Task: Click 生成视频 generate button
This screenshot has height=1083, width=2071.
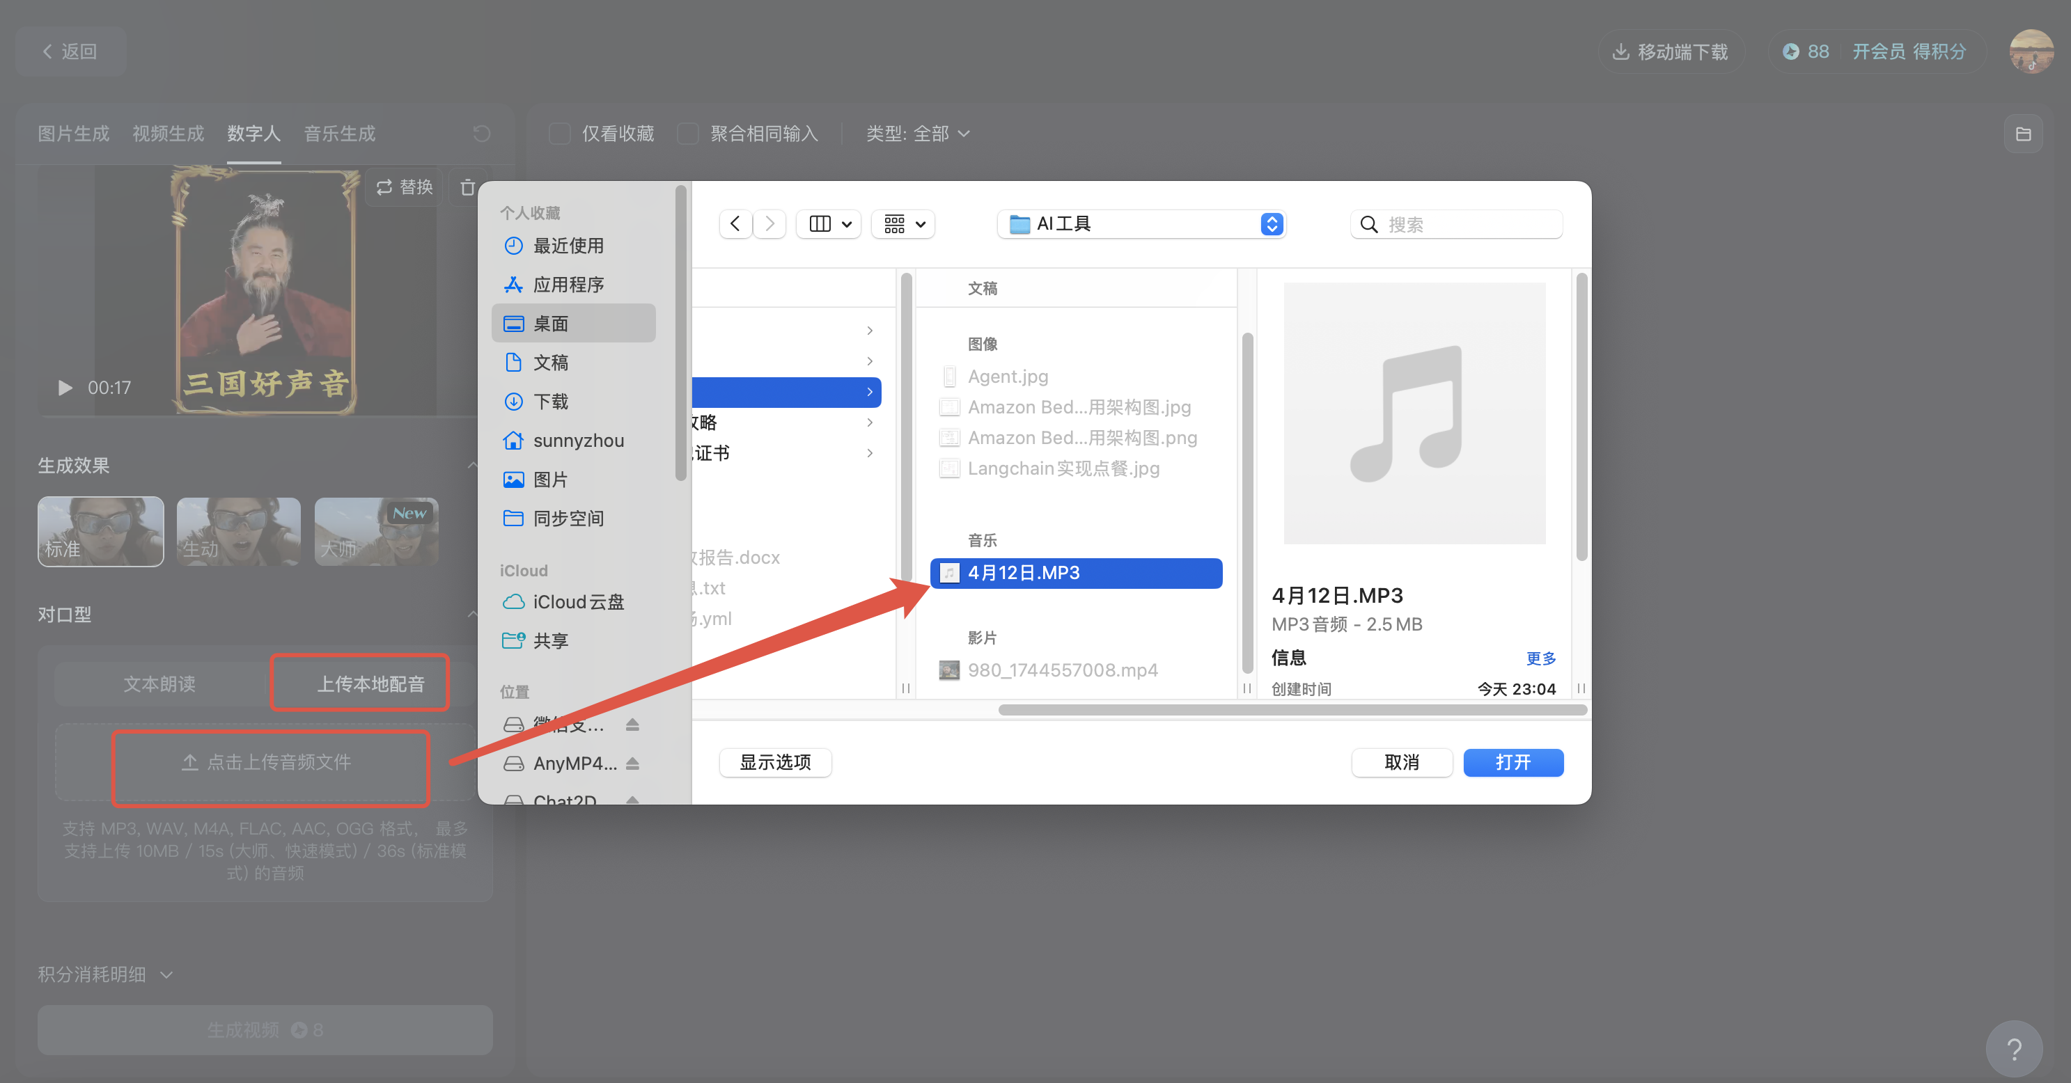Action: pos(265,1030)
